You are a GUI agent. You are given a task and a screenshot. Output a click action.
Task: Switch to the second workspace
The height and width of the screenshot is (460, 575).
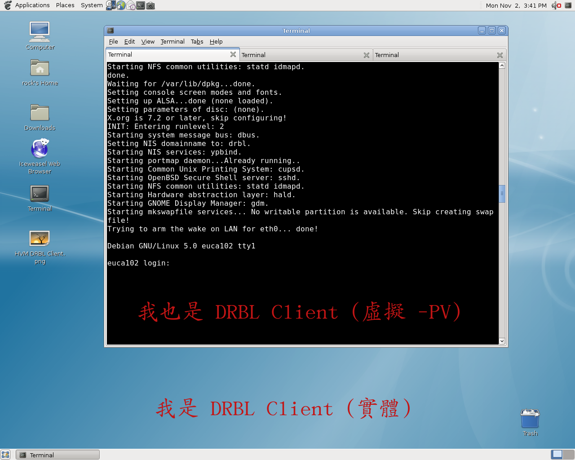[x=569, y=454]
